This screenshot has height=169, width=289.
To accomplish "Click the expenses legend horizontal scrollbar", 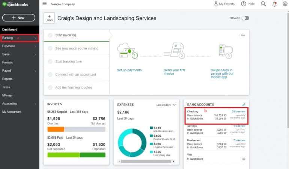I will pyautogui.click(x=146, y=162).
